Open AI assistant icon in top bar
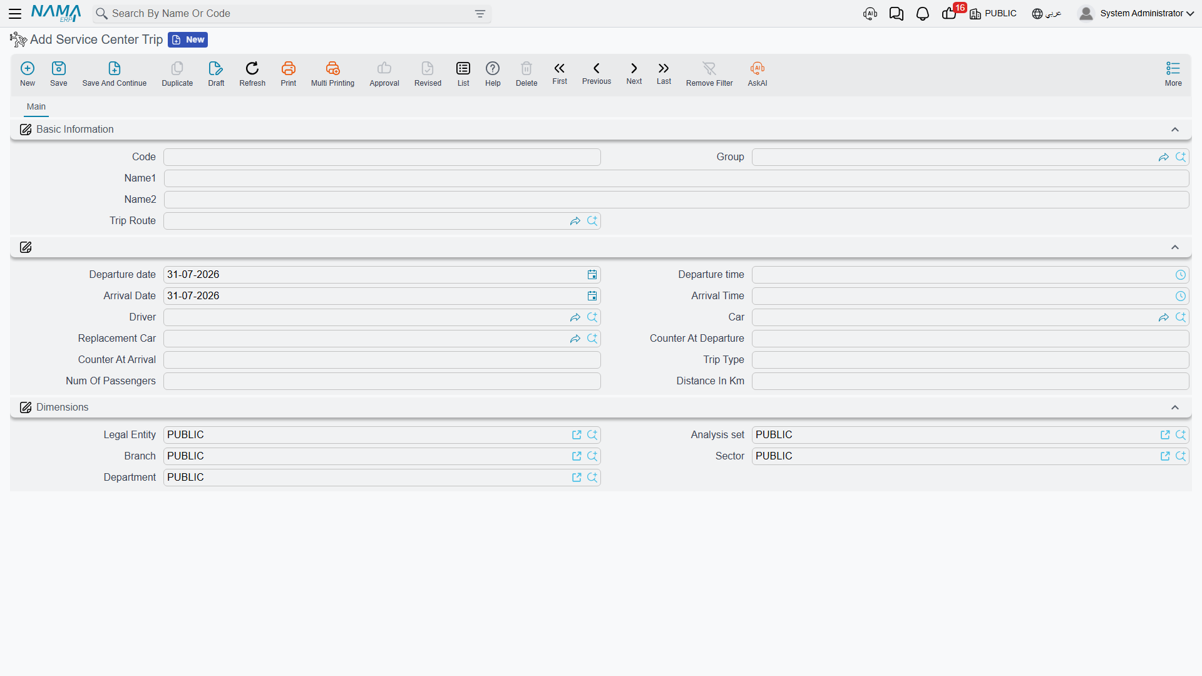1202x676 pixels. [x=870, y=13]
